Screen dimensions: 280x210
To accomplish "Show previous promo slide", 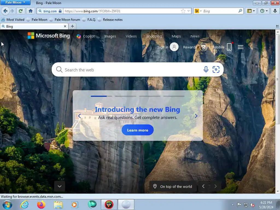I will [80, 116].
